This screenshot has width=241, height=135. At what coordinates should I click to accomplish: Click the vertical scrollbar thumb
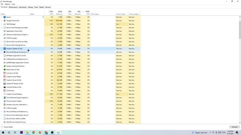click(240, 30)
